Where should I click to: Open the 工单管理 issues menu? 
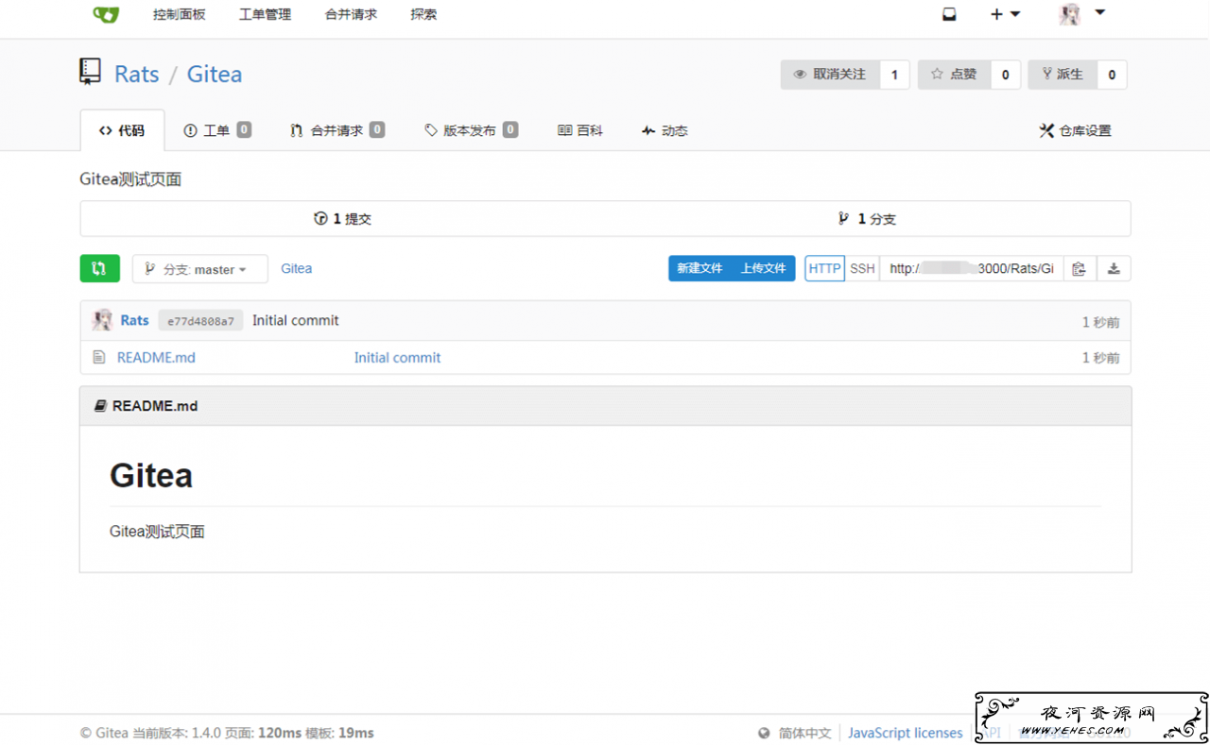point(265,14)
